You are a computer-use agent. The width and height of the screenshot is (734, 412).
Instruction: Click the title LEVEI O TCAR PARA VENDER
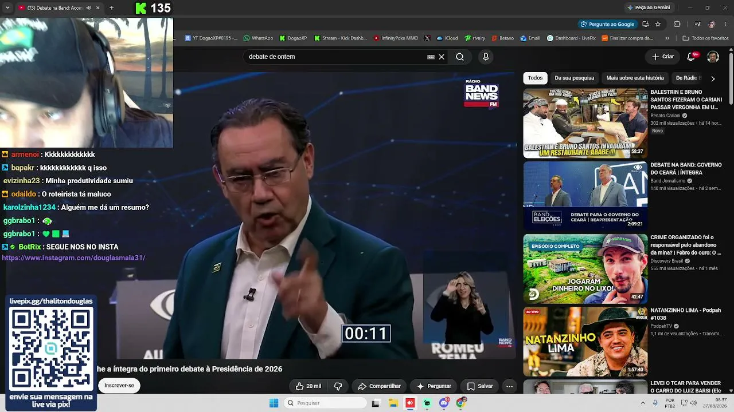coord(686,387)
